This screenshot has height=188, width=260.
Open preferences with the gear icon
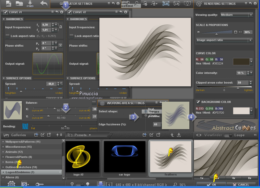(11, 184)
